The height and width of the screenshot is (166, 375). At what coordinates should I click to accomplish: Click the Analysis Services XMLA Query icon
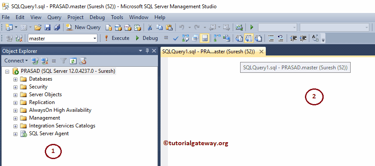137,27
